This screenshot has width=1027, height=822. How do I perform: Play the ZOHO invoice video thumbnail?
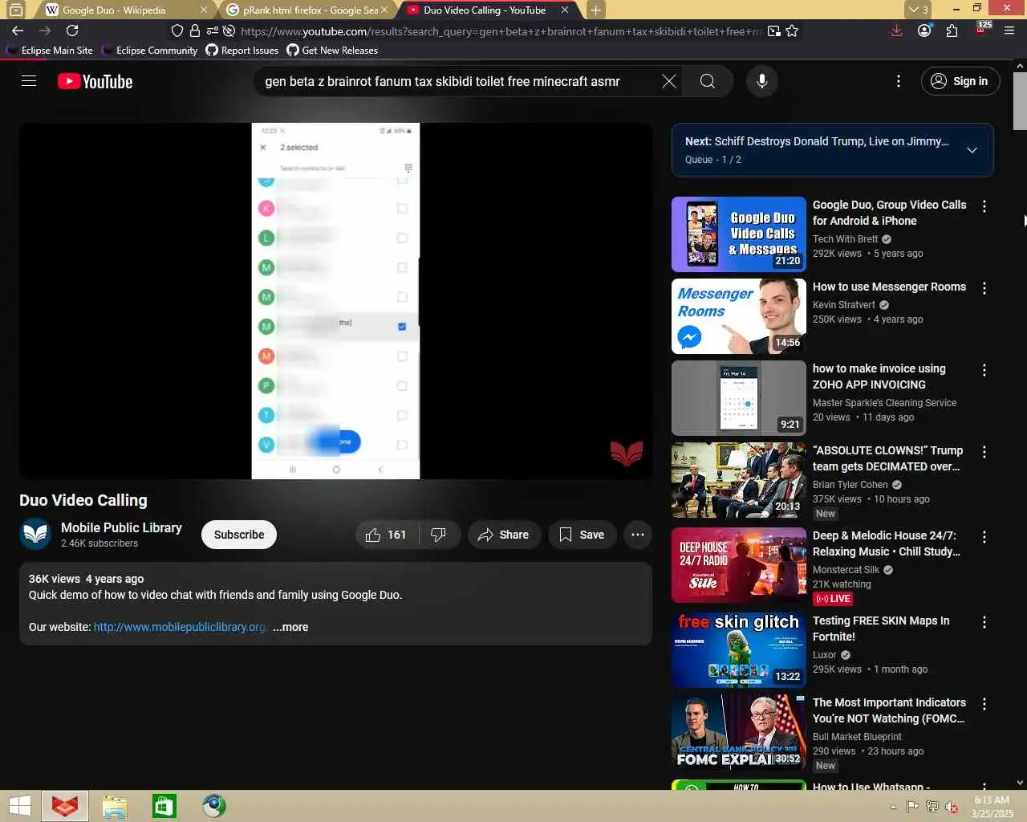point(739,398)
